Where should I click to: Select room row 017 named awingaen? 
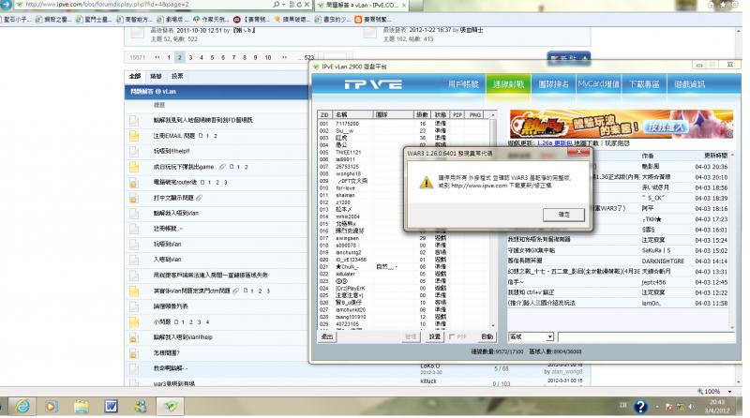[403, 238]
